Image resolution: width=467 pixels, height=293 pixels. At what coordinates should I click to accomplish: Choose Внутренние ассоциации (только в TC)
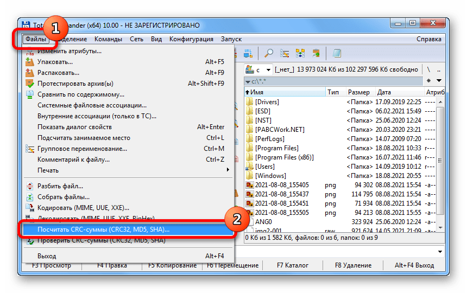click(x=128, y=116)
